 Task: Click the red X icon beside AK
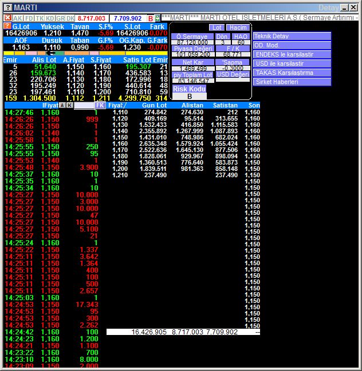click(x=7, y=18)
